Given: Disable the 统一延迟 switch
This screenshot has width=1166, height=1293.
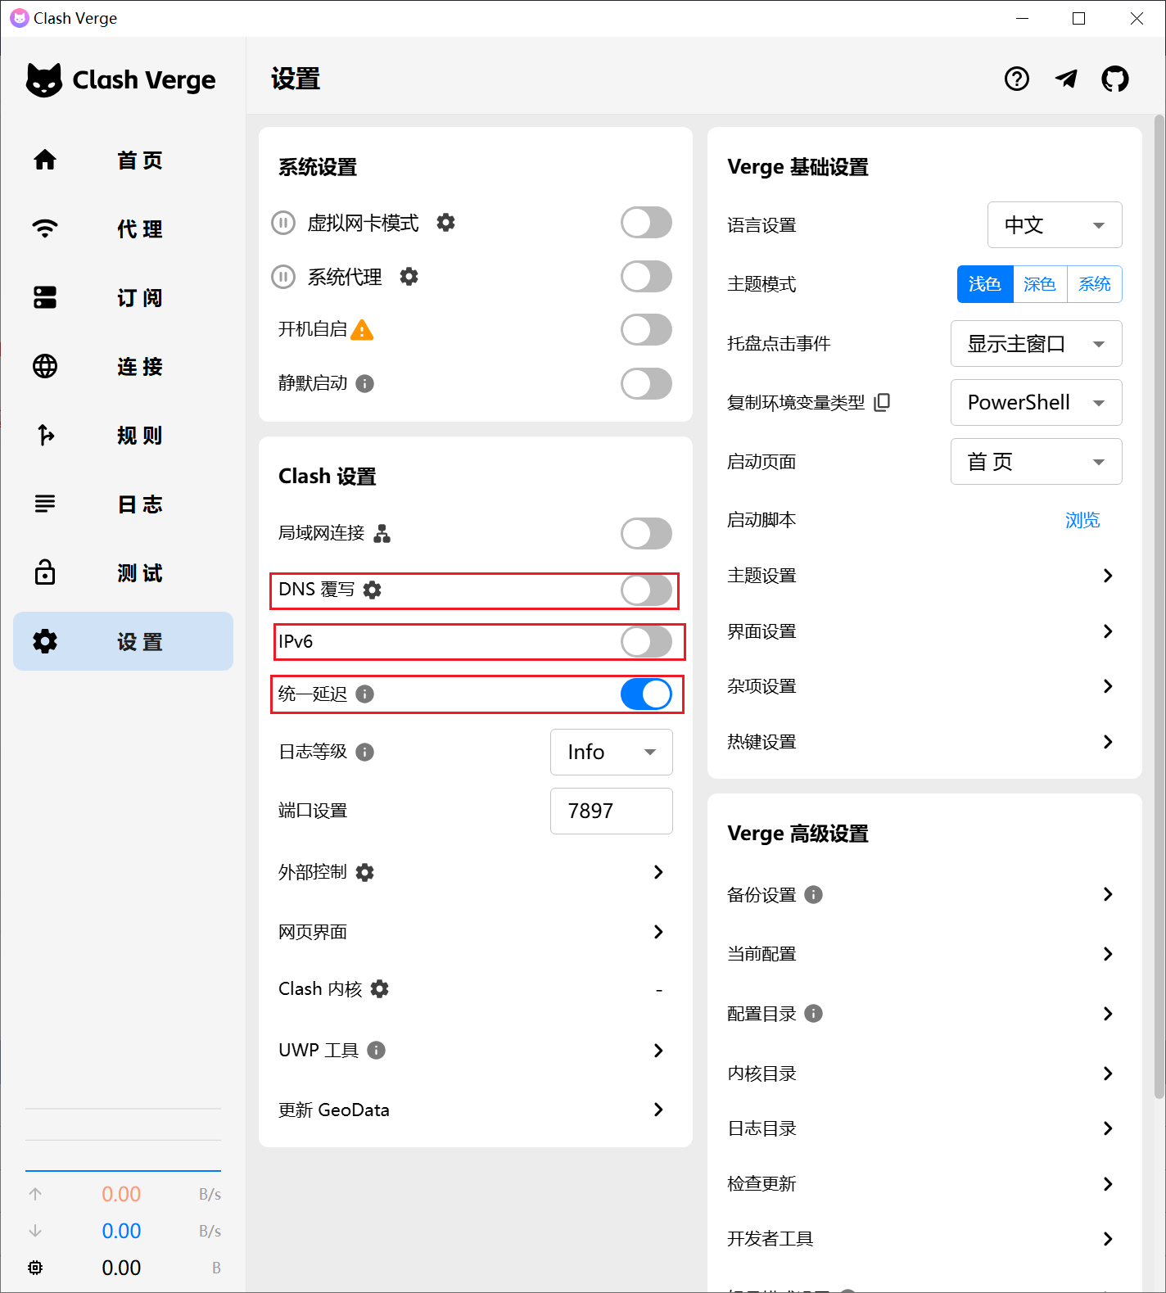Looking at the screenshot, I should click(646, 694).
